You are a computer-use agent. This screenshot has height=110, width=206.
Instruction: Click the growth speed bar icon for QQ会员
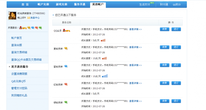(x=103, y=40)
